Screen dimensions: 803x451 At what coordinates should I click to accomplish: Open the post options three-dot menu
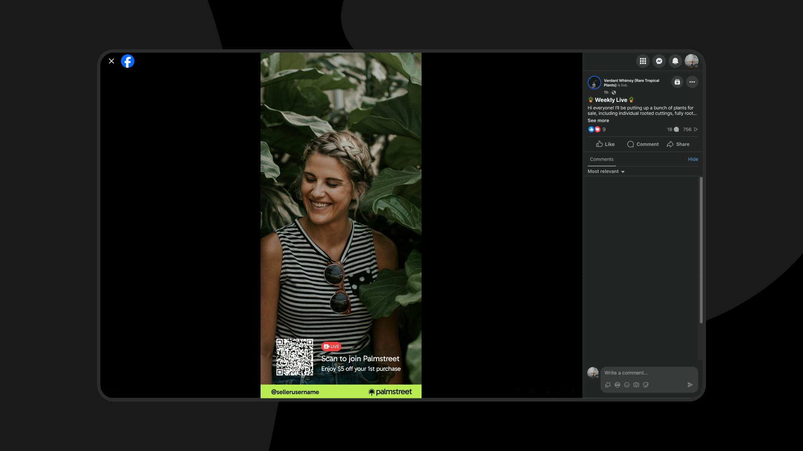pyautogui.click(x=692, y=82)
